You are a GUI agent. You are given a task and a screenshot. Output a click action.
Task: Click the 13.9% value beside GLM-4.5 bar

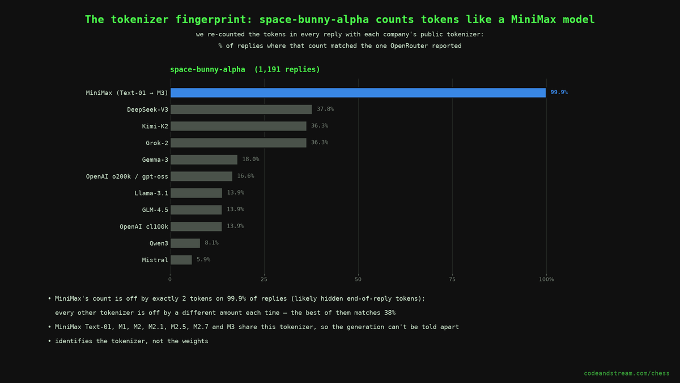235,209
